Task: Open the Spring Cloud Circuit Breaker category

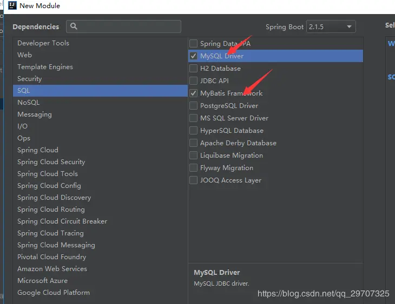Action: click(100, 221)
